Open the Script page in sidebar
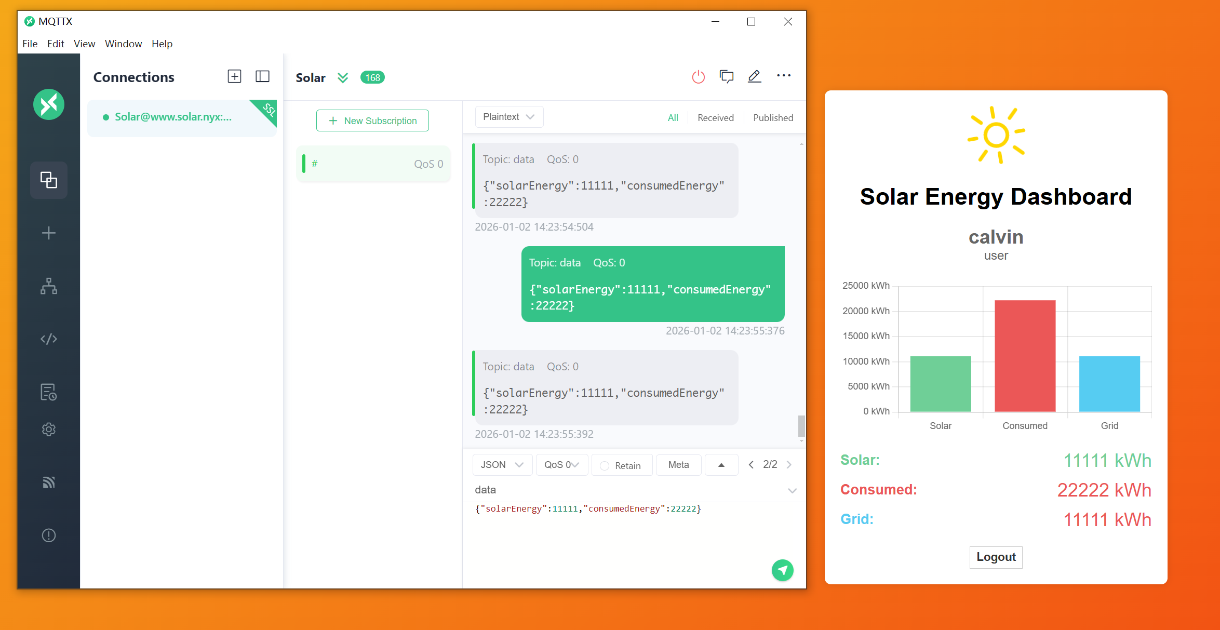 coord(49,339)
